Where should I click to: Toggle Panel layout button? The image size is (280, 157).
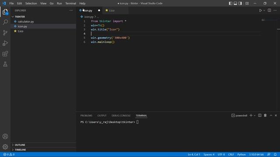pos(235,3)
